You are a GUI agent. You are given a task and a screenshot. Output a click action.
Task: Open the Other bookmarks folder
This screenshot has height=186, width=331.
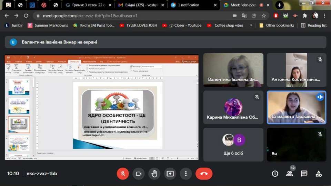[277, 25]
